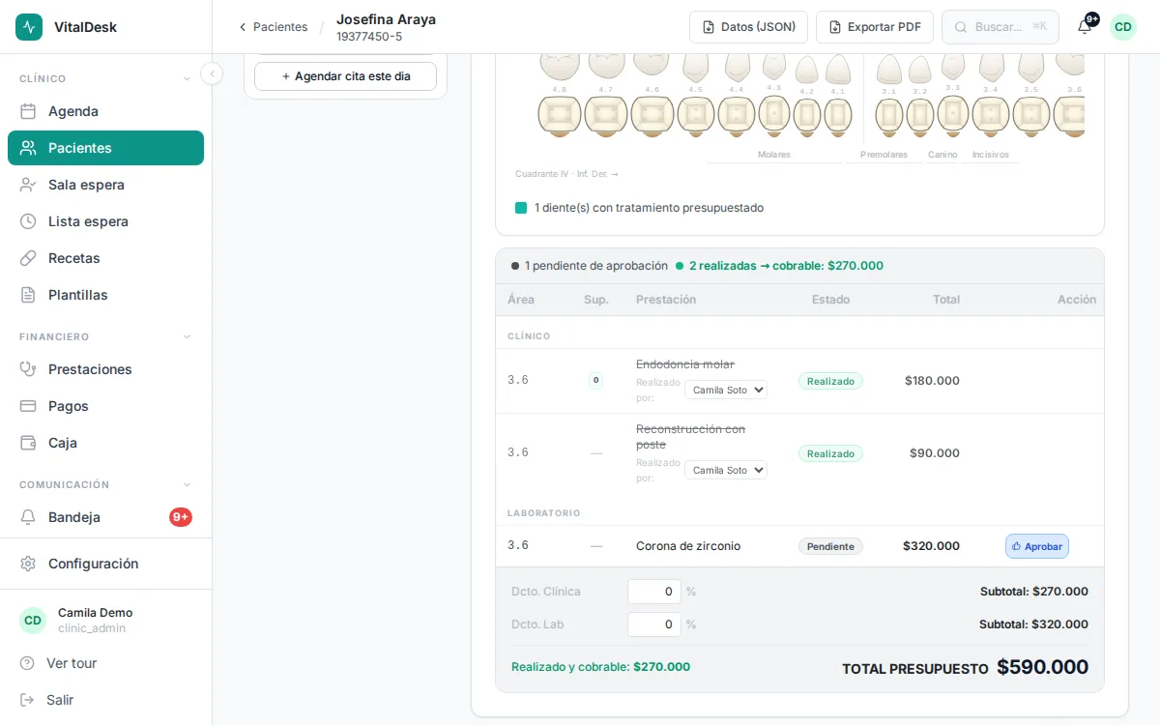1160x725 pixels.
Task: Open notifications bell icon
Action: click(1085, 27)
